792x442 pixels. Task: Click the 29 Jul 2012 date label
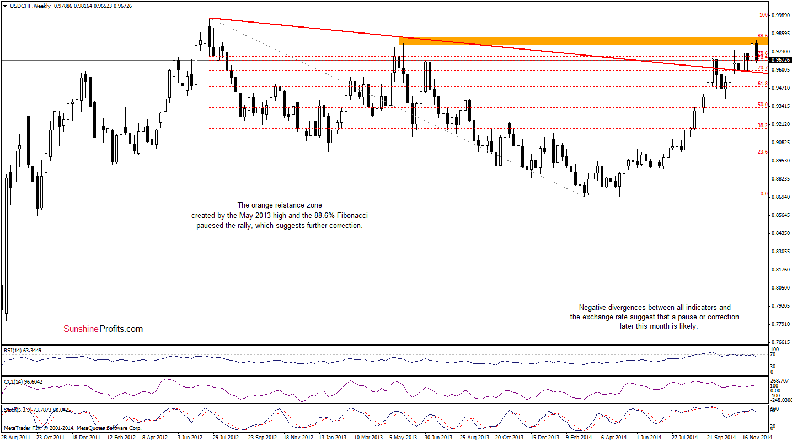(226, 437)
